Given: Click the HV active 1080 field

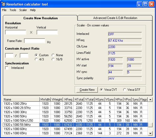Looking at the screenshot, I should click(134, 59).
